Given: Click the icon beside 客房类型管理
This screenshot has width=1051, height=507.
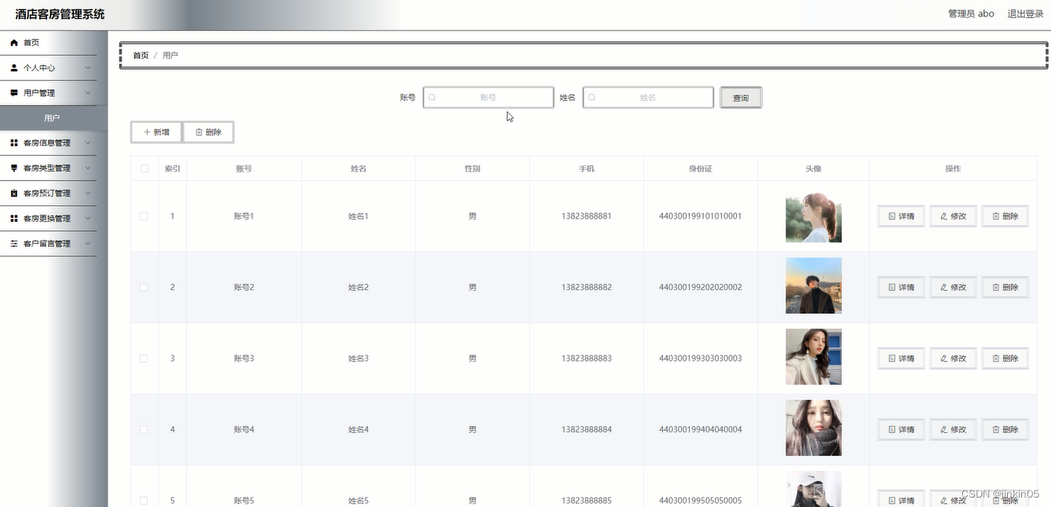Looking at the screenshot, I should (14, 168).
